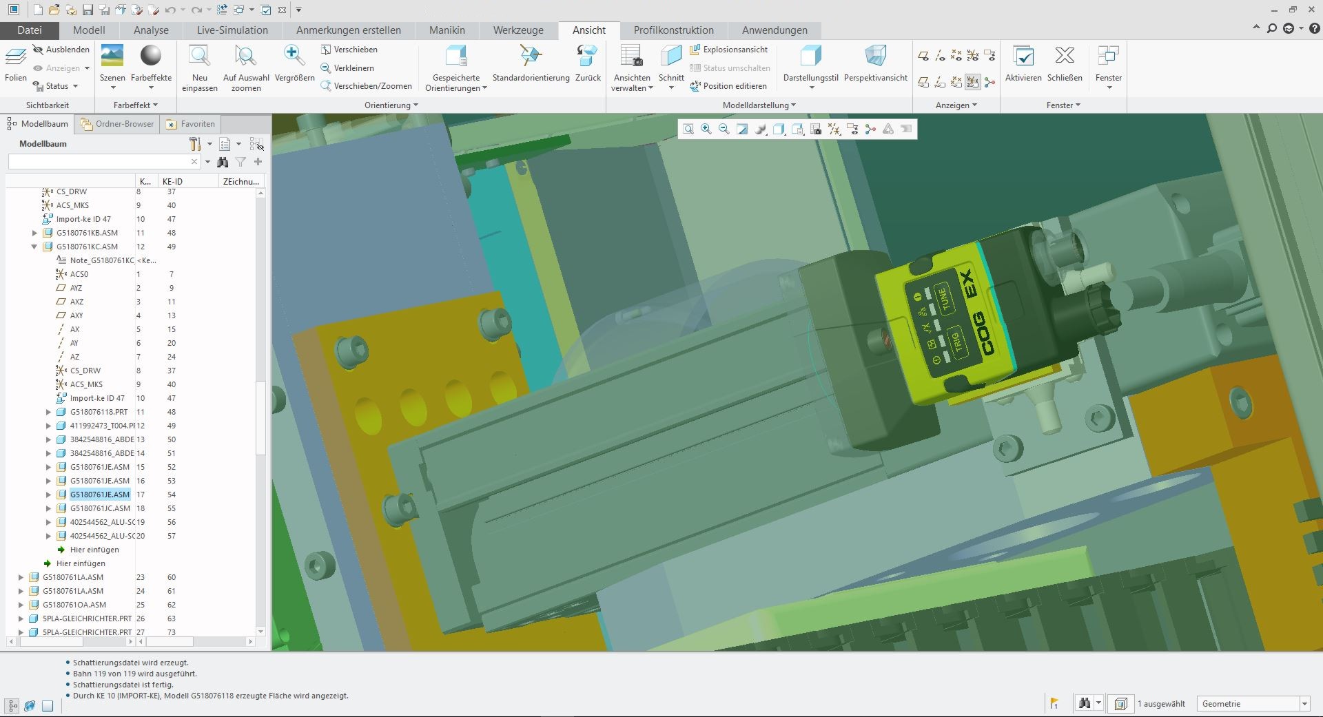
Task: Open Ansichten verwalten dropdown
Action: coord(632,83)
